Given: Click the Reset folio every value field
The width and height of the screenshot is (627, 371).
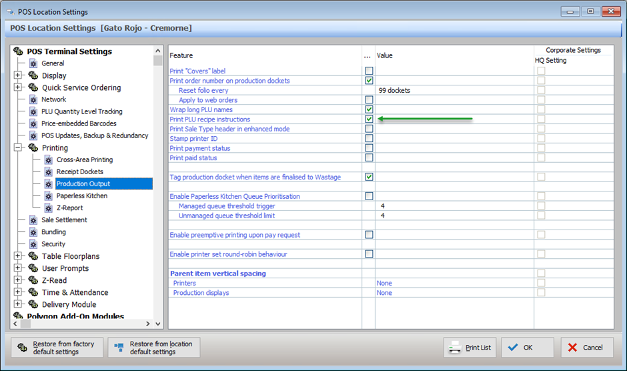Looking at the screenshot, I should coord(454,90).
